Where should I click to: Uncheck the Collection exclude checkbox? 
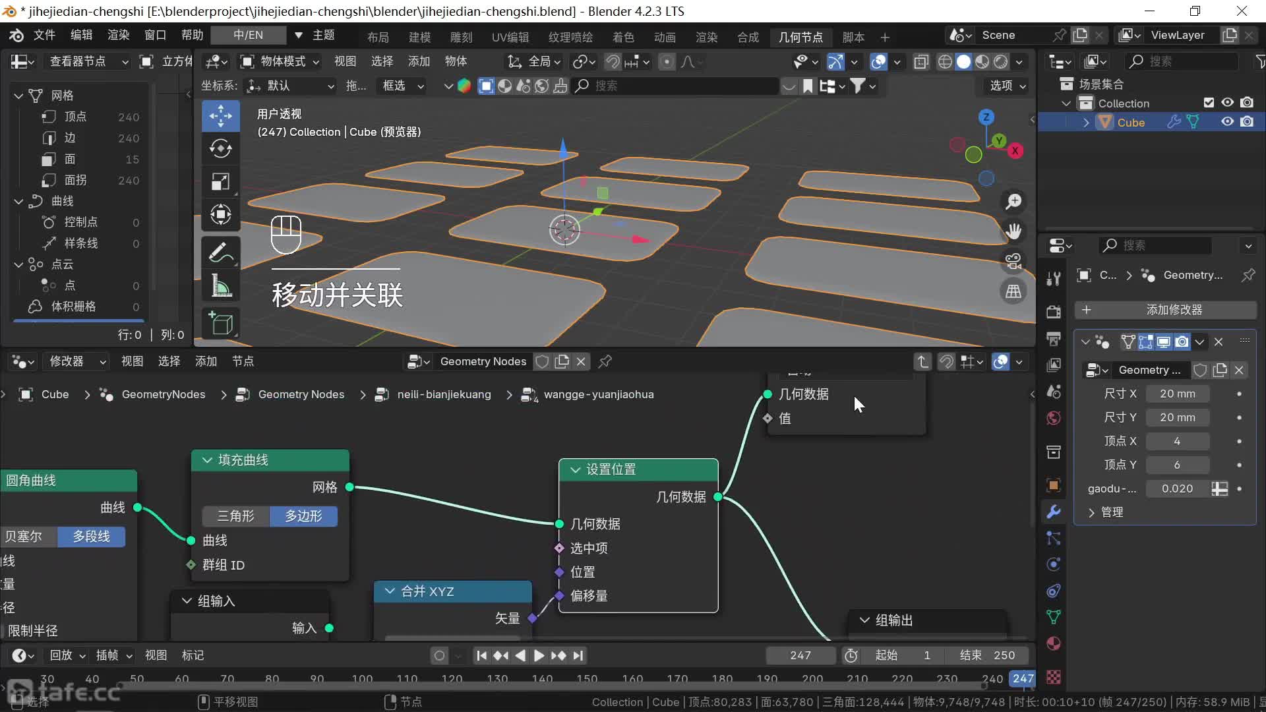point(1209,103)
